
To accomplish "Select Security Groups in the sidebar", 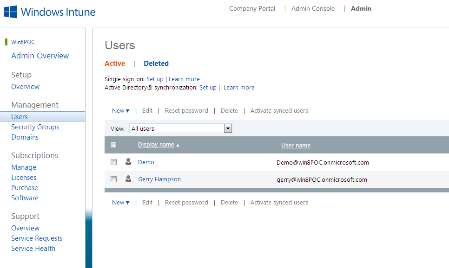I will tap(35, 127).
